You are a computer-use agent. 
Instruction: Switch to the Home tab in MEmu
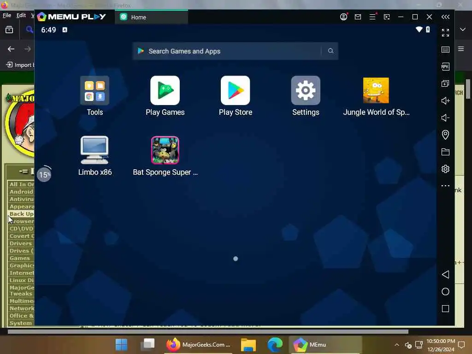point(151,17)
